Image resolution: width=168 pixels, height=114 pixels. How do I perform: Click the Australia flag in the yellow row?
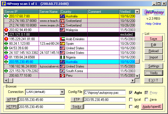coord(63,16)
